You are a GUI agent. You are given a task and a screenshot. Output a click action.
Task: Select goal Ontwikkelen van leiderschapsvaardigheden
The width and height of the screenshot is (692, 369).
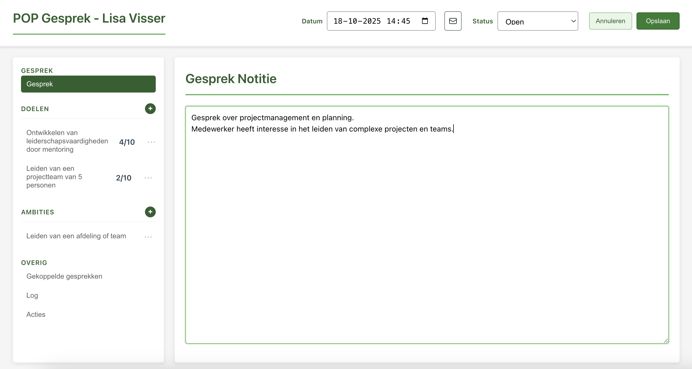67,141
